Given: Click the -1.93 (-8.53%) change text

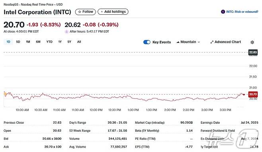Looking at the screenshot, I should (x=44, y=25).
